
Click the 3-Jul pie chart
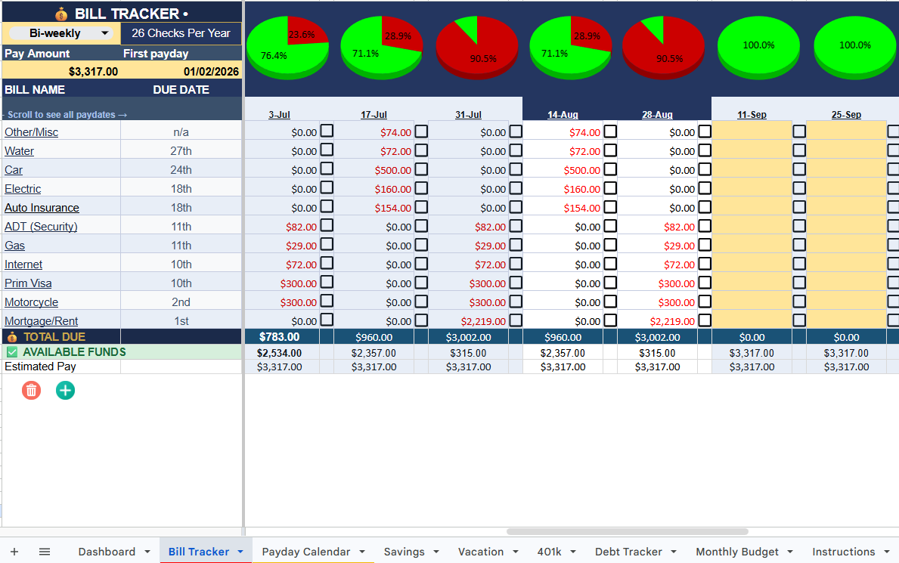coord(288,47)
